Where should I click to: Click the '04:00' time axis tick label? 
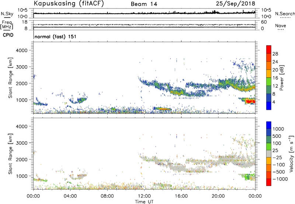point(70,196)
